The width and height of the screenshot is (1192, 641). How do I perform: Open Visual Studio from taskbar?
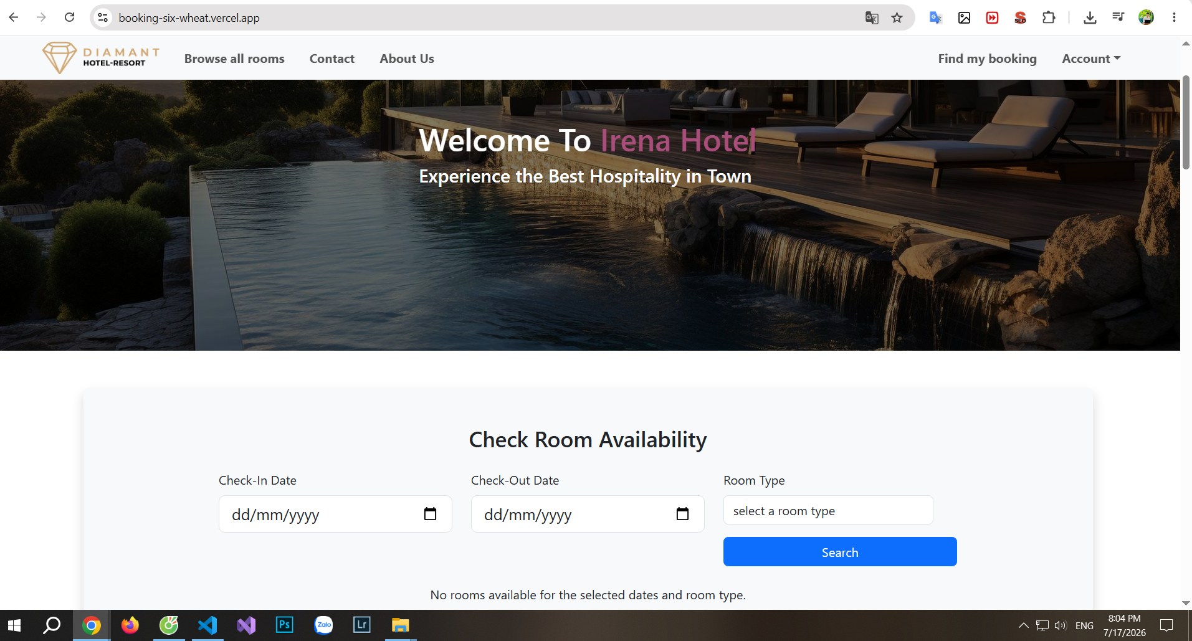point(246,625)
